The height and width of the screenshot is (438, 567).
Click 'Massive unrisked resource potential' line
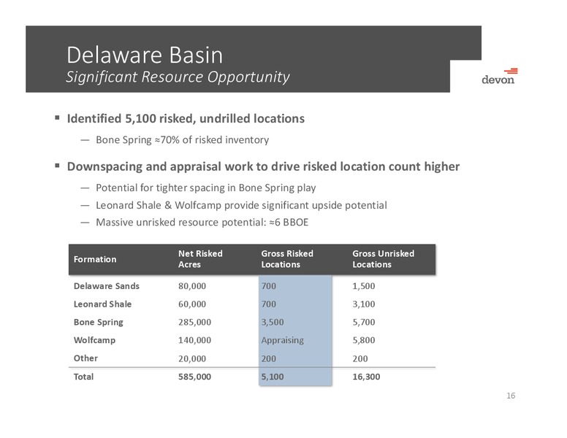click(x=202, y=222)
